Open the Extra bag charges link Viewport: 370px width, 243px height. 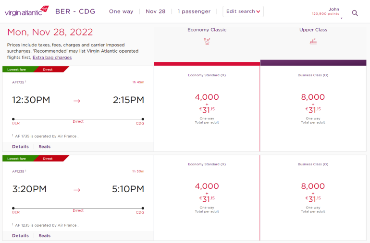(x=52, y=58)
